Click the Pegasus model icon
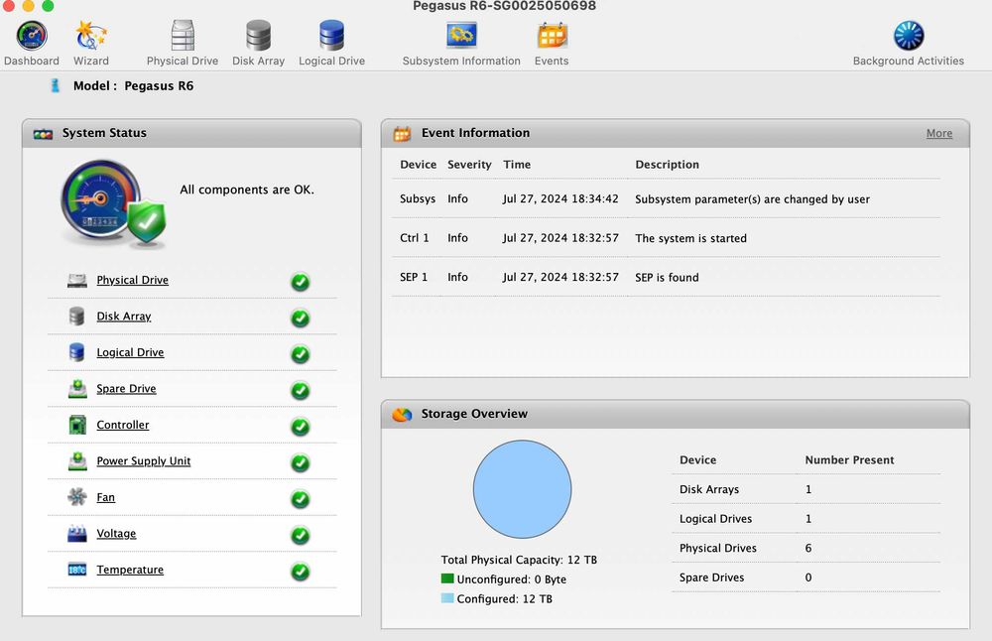992x641 pixels. pyautogui.click(x=55, y=85)
